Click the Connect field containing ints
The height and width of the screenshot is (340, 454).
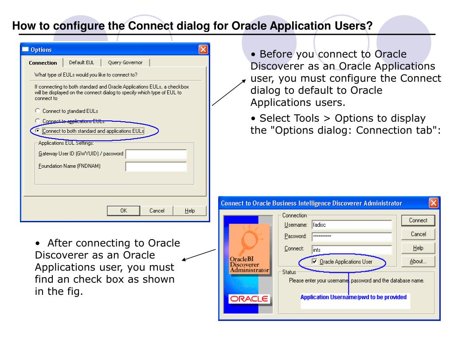pyautogui.click(x=352, y=250)
